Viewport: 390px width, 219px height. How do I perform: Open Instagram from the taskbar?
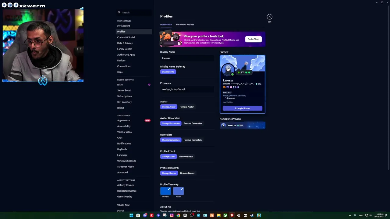point(172,215)
